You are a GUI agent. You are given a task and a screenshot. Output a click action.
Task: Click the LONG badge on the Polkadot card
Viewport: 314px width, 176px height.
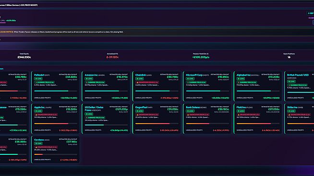tap(38, 79)
